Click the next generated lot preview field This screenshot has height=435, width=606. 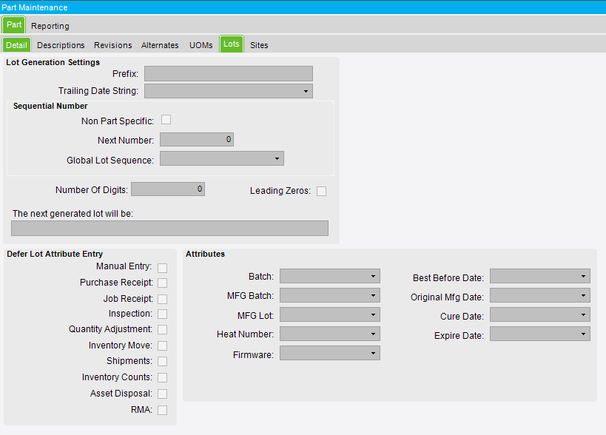[169, 229]
